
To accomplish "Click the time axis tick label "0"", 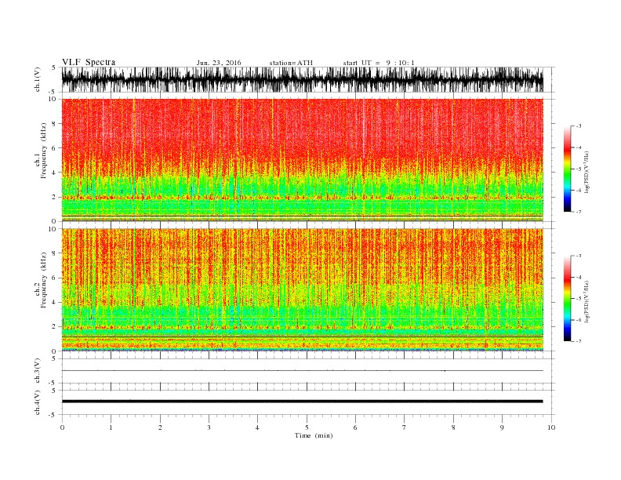I will pos(62,427).
